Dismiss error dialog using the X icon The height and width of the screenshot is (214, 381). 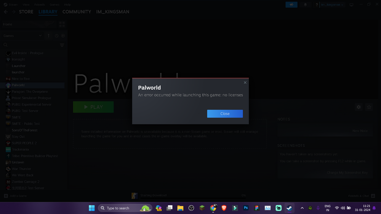tap(245, 82)
